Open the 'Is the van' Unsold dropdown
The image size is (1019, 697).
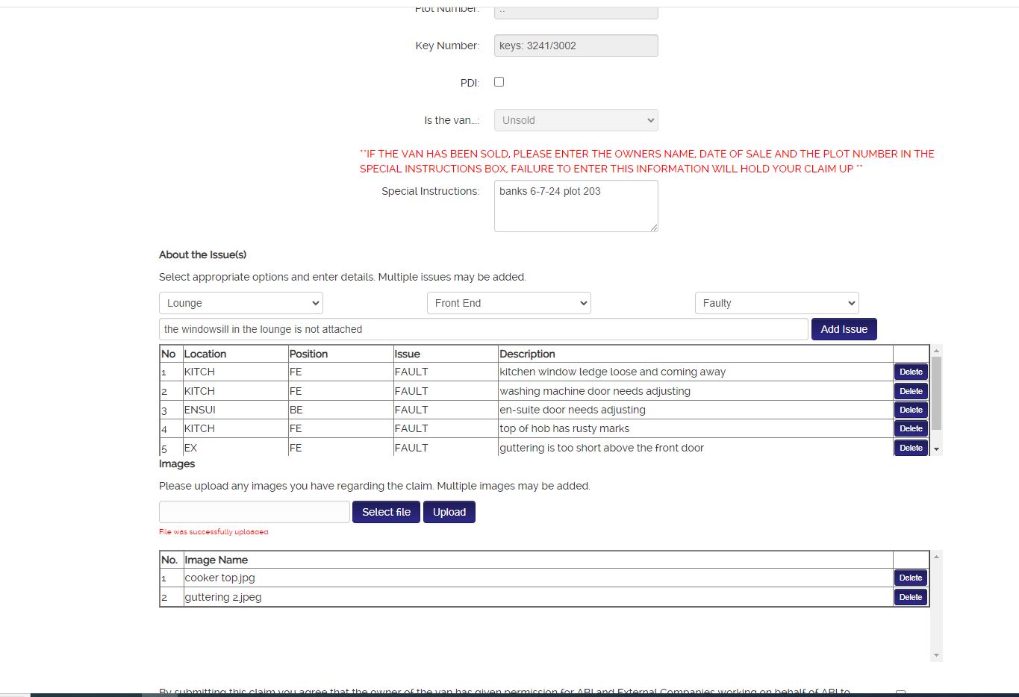point(576,120)
